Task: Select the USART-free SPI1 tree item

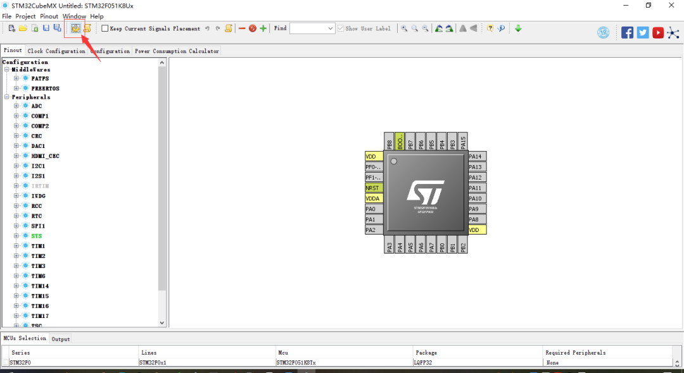Action: [38, 226]
